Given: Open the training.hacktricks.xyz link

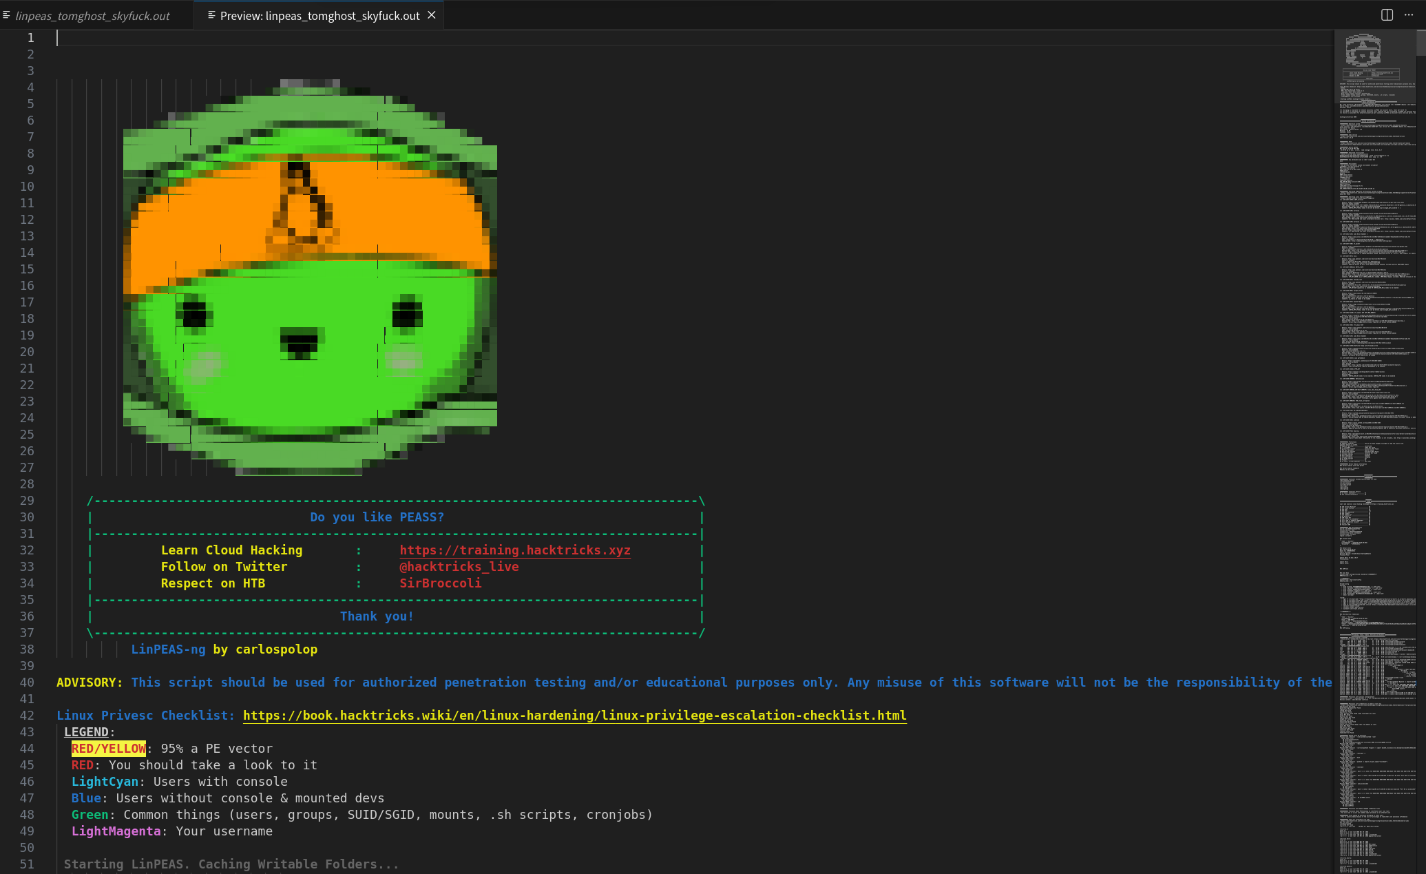Looking at the screenshot, I should coord(514,550).
